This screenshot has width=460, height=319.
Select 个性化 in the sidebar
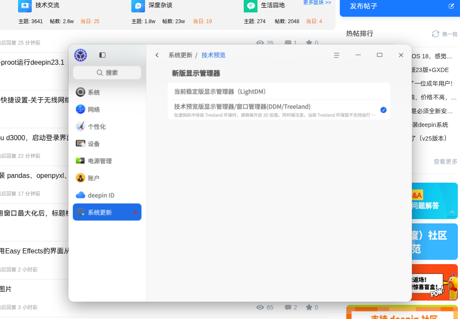[107, 126]
